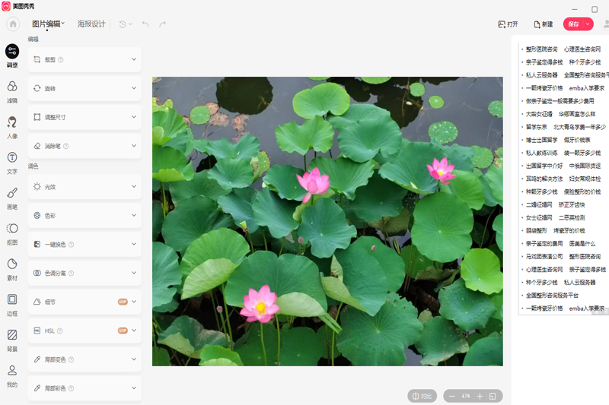Open the 人像 portrait tools
This screenshot has width=609, height=405.
click(12, 127)
